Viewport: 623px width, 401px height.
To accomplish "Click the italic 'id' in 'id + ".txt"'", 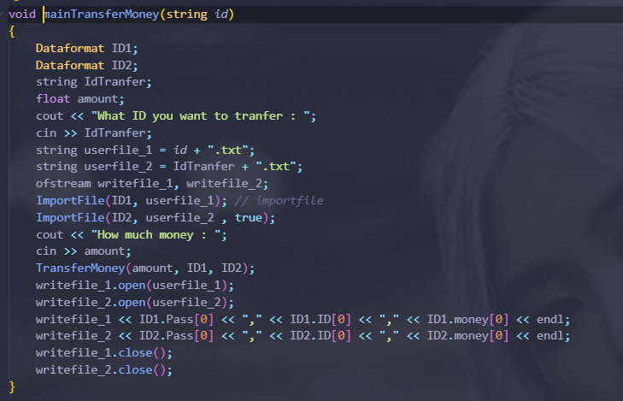I will pos(180,150).
